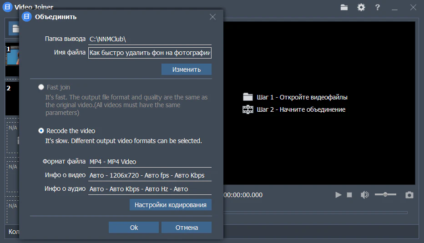Screen dimensions: 424x243
Task: Select the Recode the video option
Action: 41,131
